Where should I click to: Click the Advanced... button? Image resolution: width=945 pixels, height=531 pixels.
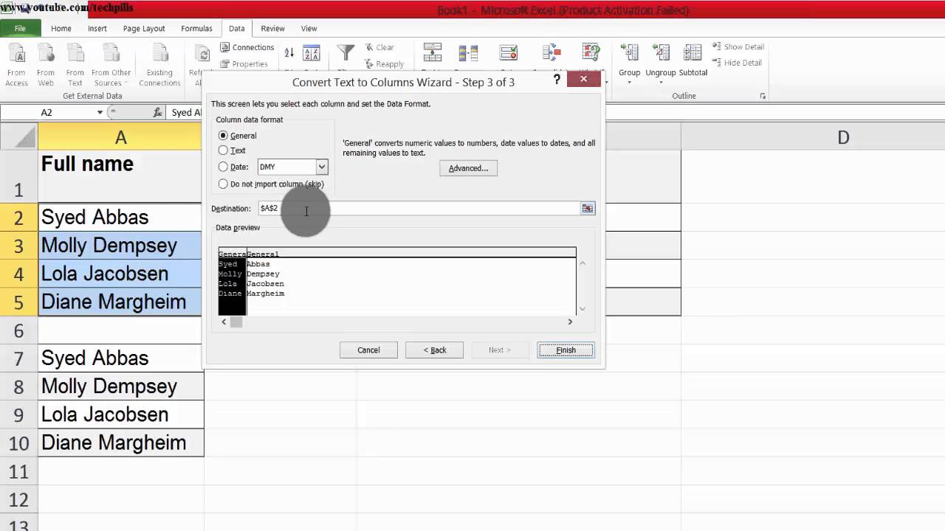tap(468, 168)
